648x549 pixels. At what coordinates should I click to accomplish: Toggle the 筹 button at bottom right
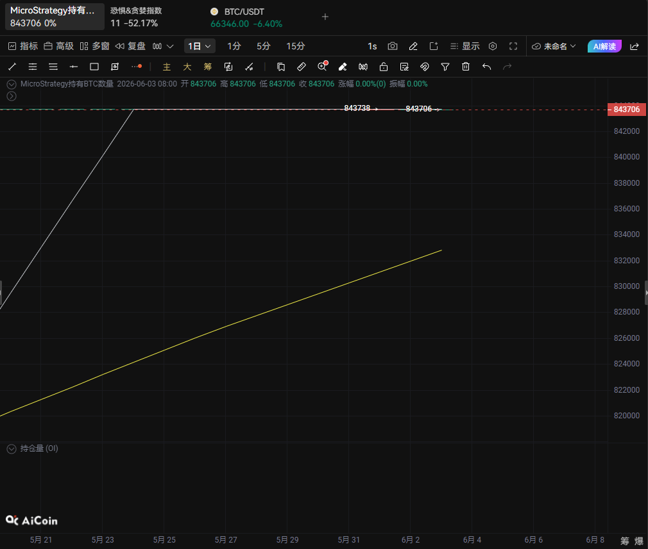(x=625, y=541)
